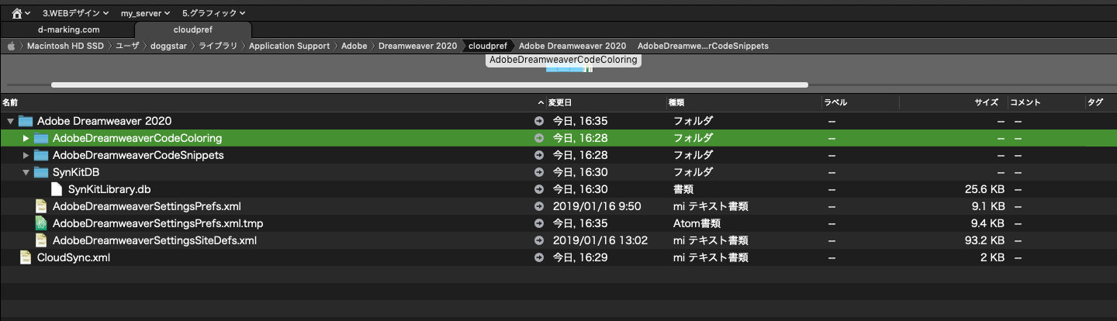Click the 93.2 KB size value
This screenshot has width=1117, height=321.
(x=984, y=240)
